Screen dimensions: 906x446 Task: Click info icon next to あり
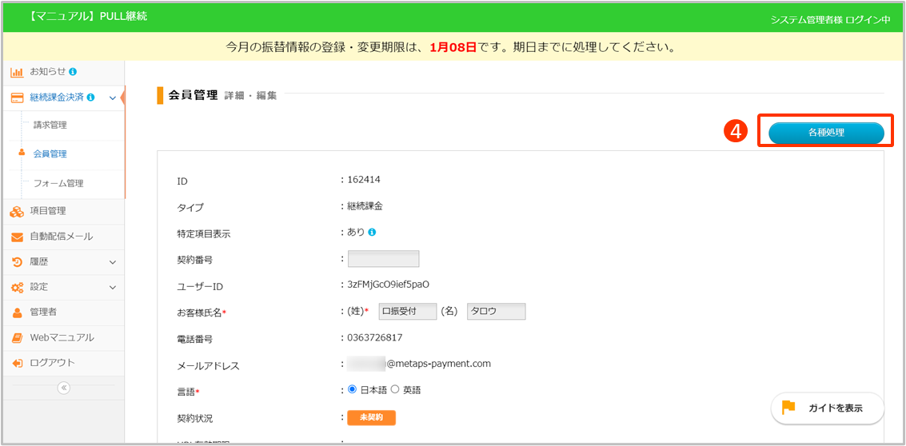(372, 233)
